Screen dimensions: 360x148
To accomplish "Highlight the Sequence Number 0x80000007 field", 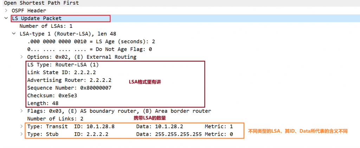I will pyautogui.click(x=69, y=88).
